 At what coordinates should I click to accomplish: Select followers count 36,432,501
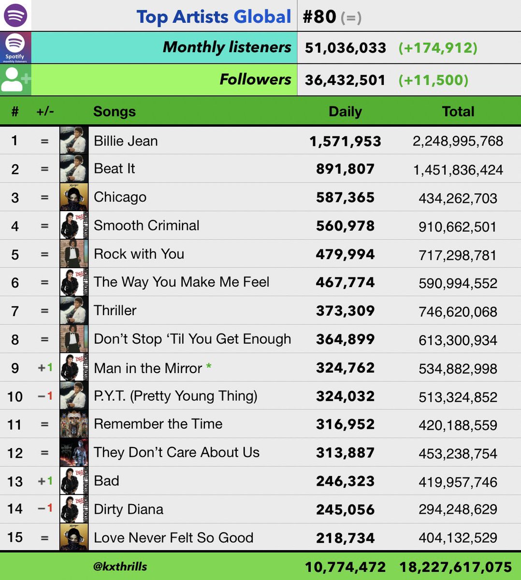[345, 80]
